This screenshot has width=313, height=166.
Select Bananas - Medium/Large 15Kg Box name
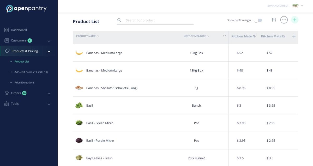click(x=104, y=53)
